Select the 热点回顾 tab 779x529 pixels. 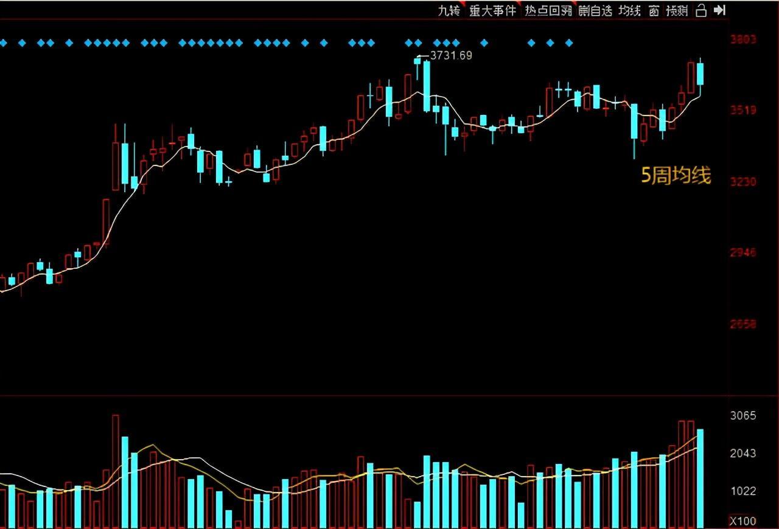pyautogui.click(x=549, y=10)
